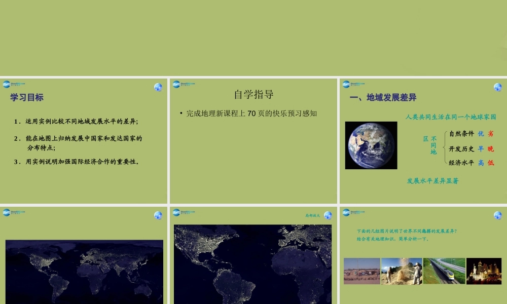Click the logo on the 自学指导 slide
This screenshot has width=507, height=304.
coord(184,84)
